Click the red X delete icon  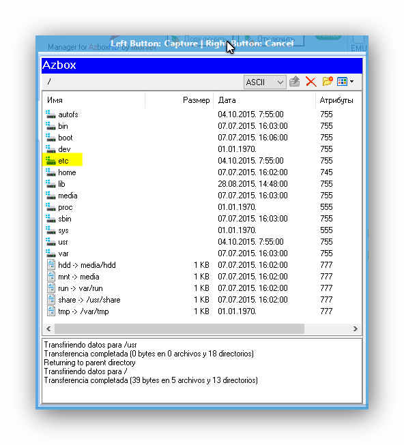point(311,82)
